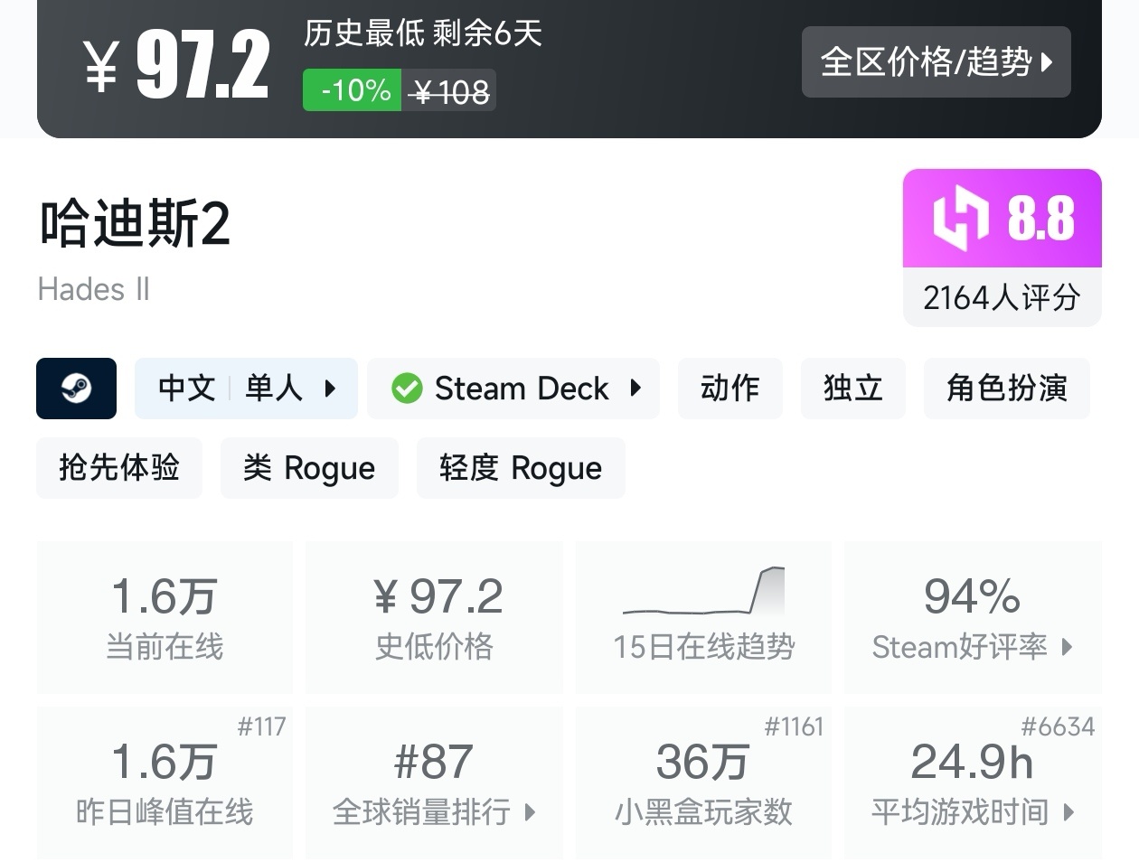
Task: Click the #1161 player count rank
Action: coord(794,726)
